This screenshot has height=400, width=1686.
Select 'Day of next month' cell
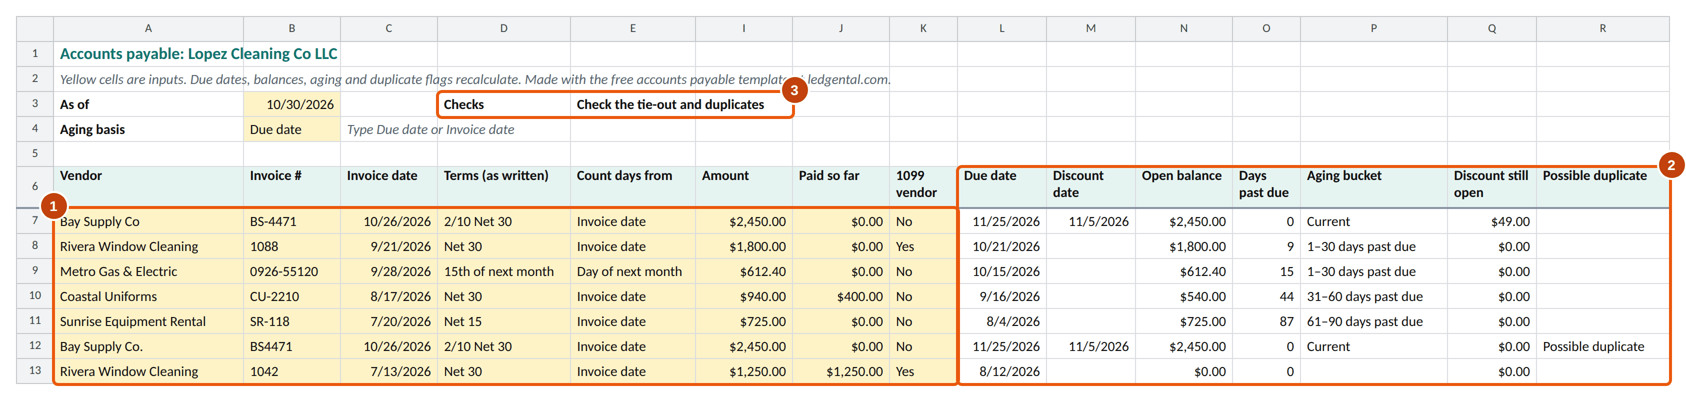[x=633, y=271]
